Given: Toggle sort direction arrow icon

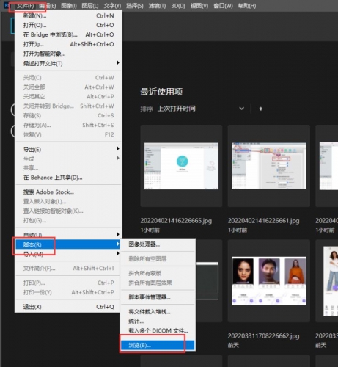Looking at the screenshot, I should pos(261,109).
